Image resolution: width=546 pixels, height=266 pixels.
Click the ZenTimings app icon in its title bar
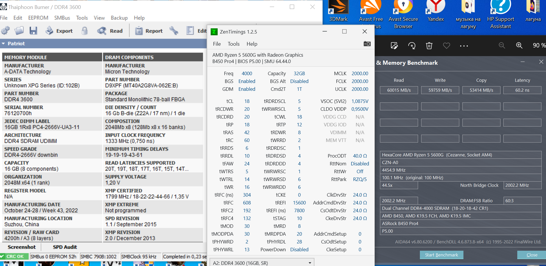[x=214, y=32]
